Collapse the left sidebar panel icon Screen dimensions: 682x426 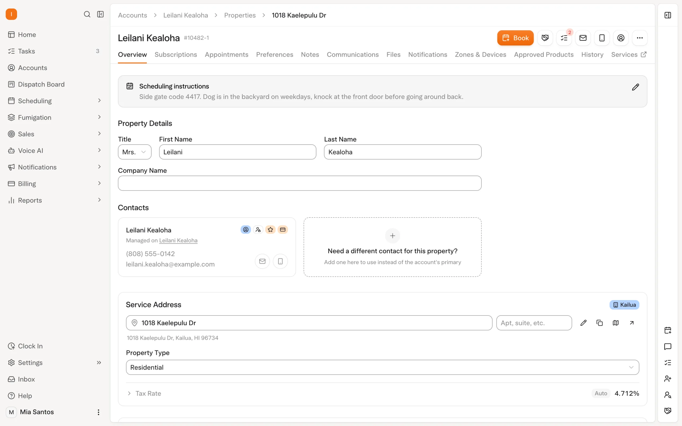pyautogui.click(x=100, y=14)
